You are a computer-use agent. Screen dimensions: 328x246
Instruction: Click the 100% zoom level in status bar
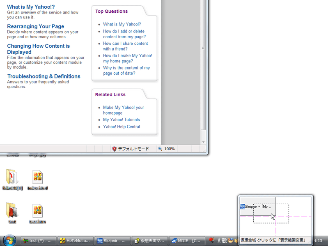tap(170, 149)
